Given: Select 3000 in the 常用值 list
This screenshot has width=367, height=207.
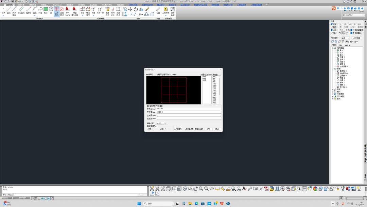Looking at the screenshot, I should tap(214, 94).
